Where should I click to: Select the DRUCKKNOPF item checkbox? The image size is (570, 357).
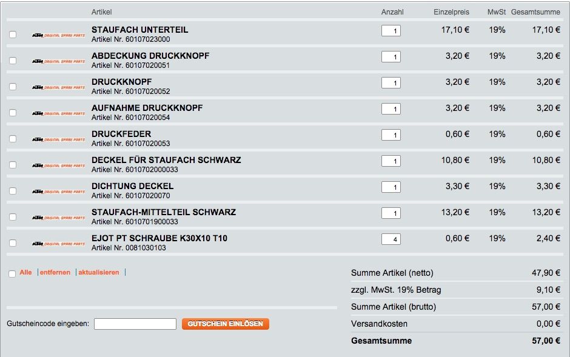click(13, 87)
